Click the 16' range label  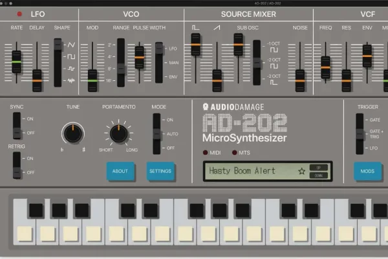pos(109,80)
